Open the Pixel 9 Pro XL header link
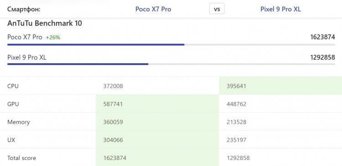 click(x=280, y=9)
